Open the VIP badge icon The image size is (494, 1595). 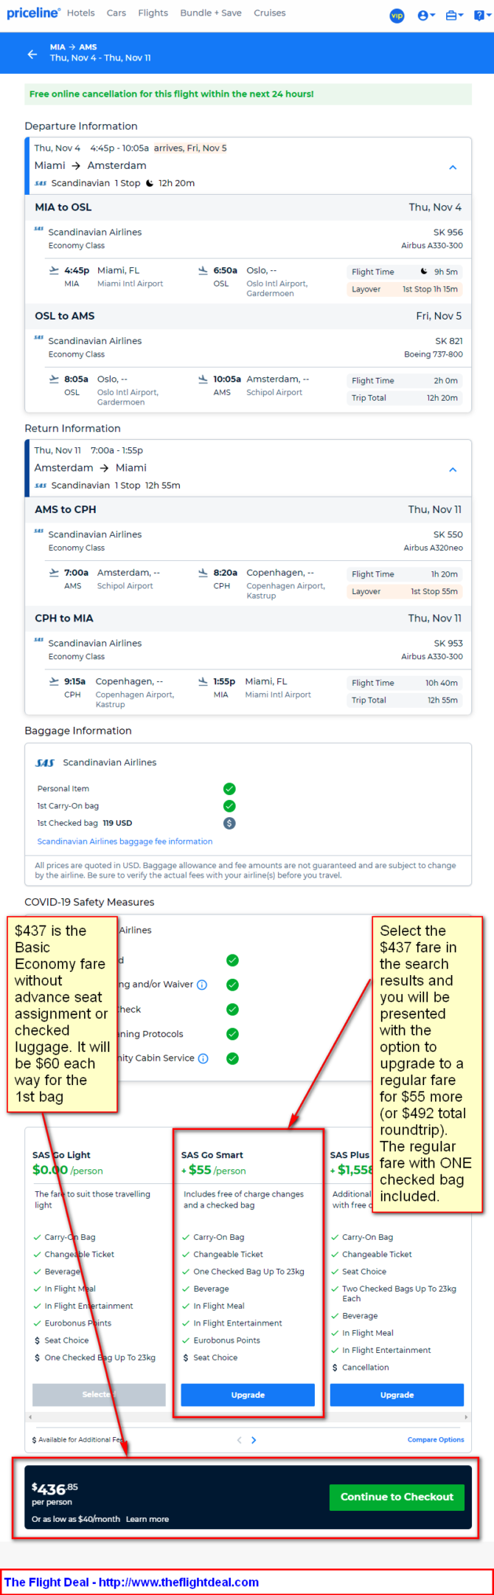[x=397, y=15]
